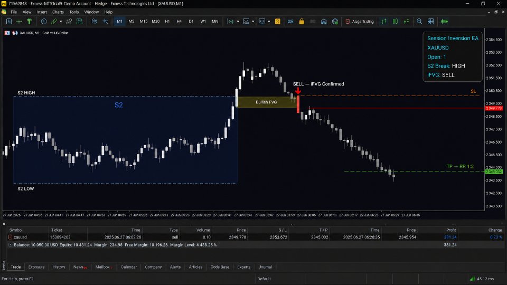Open the Mailbox tab

click(104, 267)
